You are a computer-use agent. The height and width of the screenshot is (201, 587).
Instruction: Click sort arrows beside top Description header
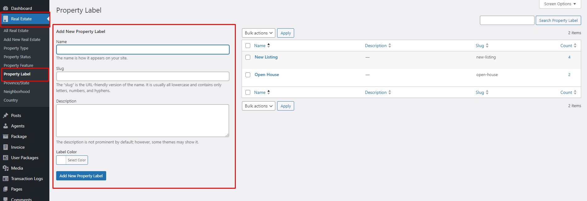click(390, 46)
